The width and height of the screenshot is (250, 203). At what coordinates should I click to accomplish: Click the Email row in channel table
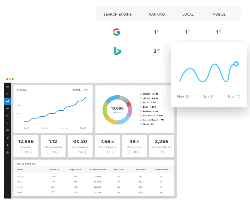coord(94,192)
